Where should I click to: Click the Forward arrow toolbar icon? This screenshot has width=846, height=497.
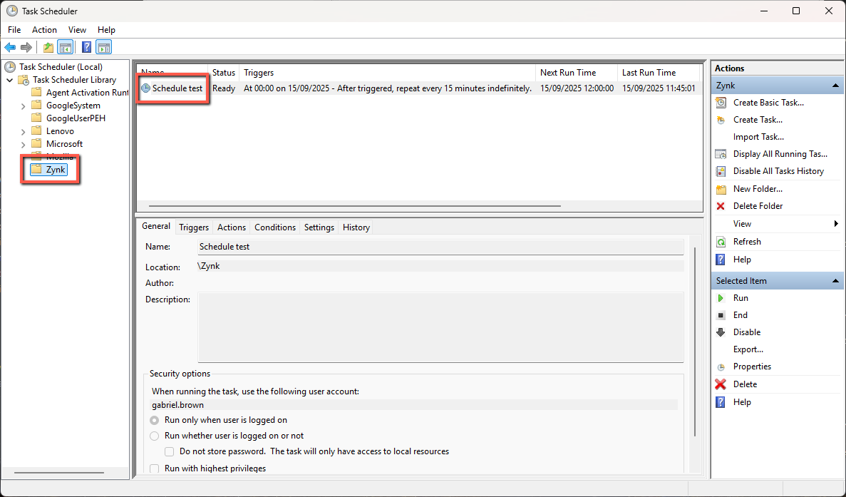tap(26, 48)
